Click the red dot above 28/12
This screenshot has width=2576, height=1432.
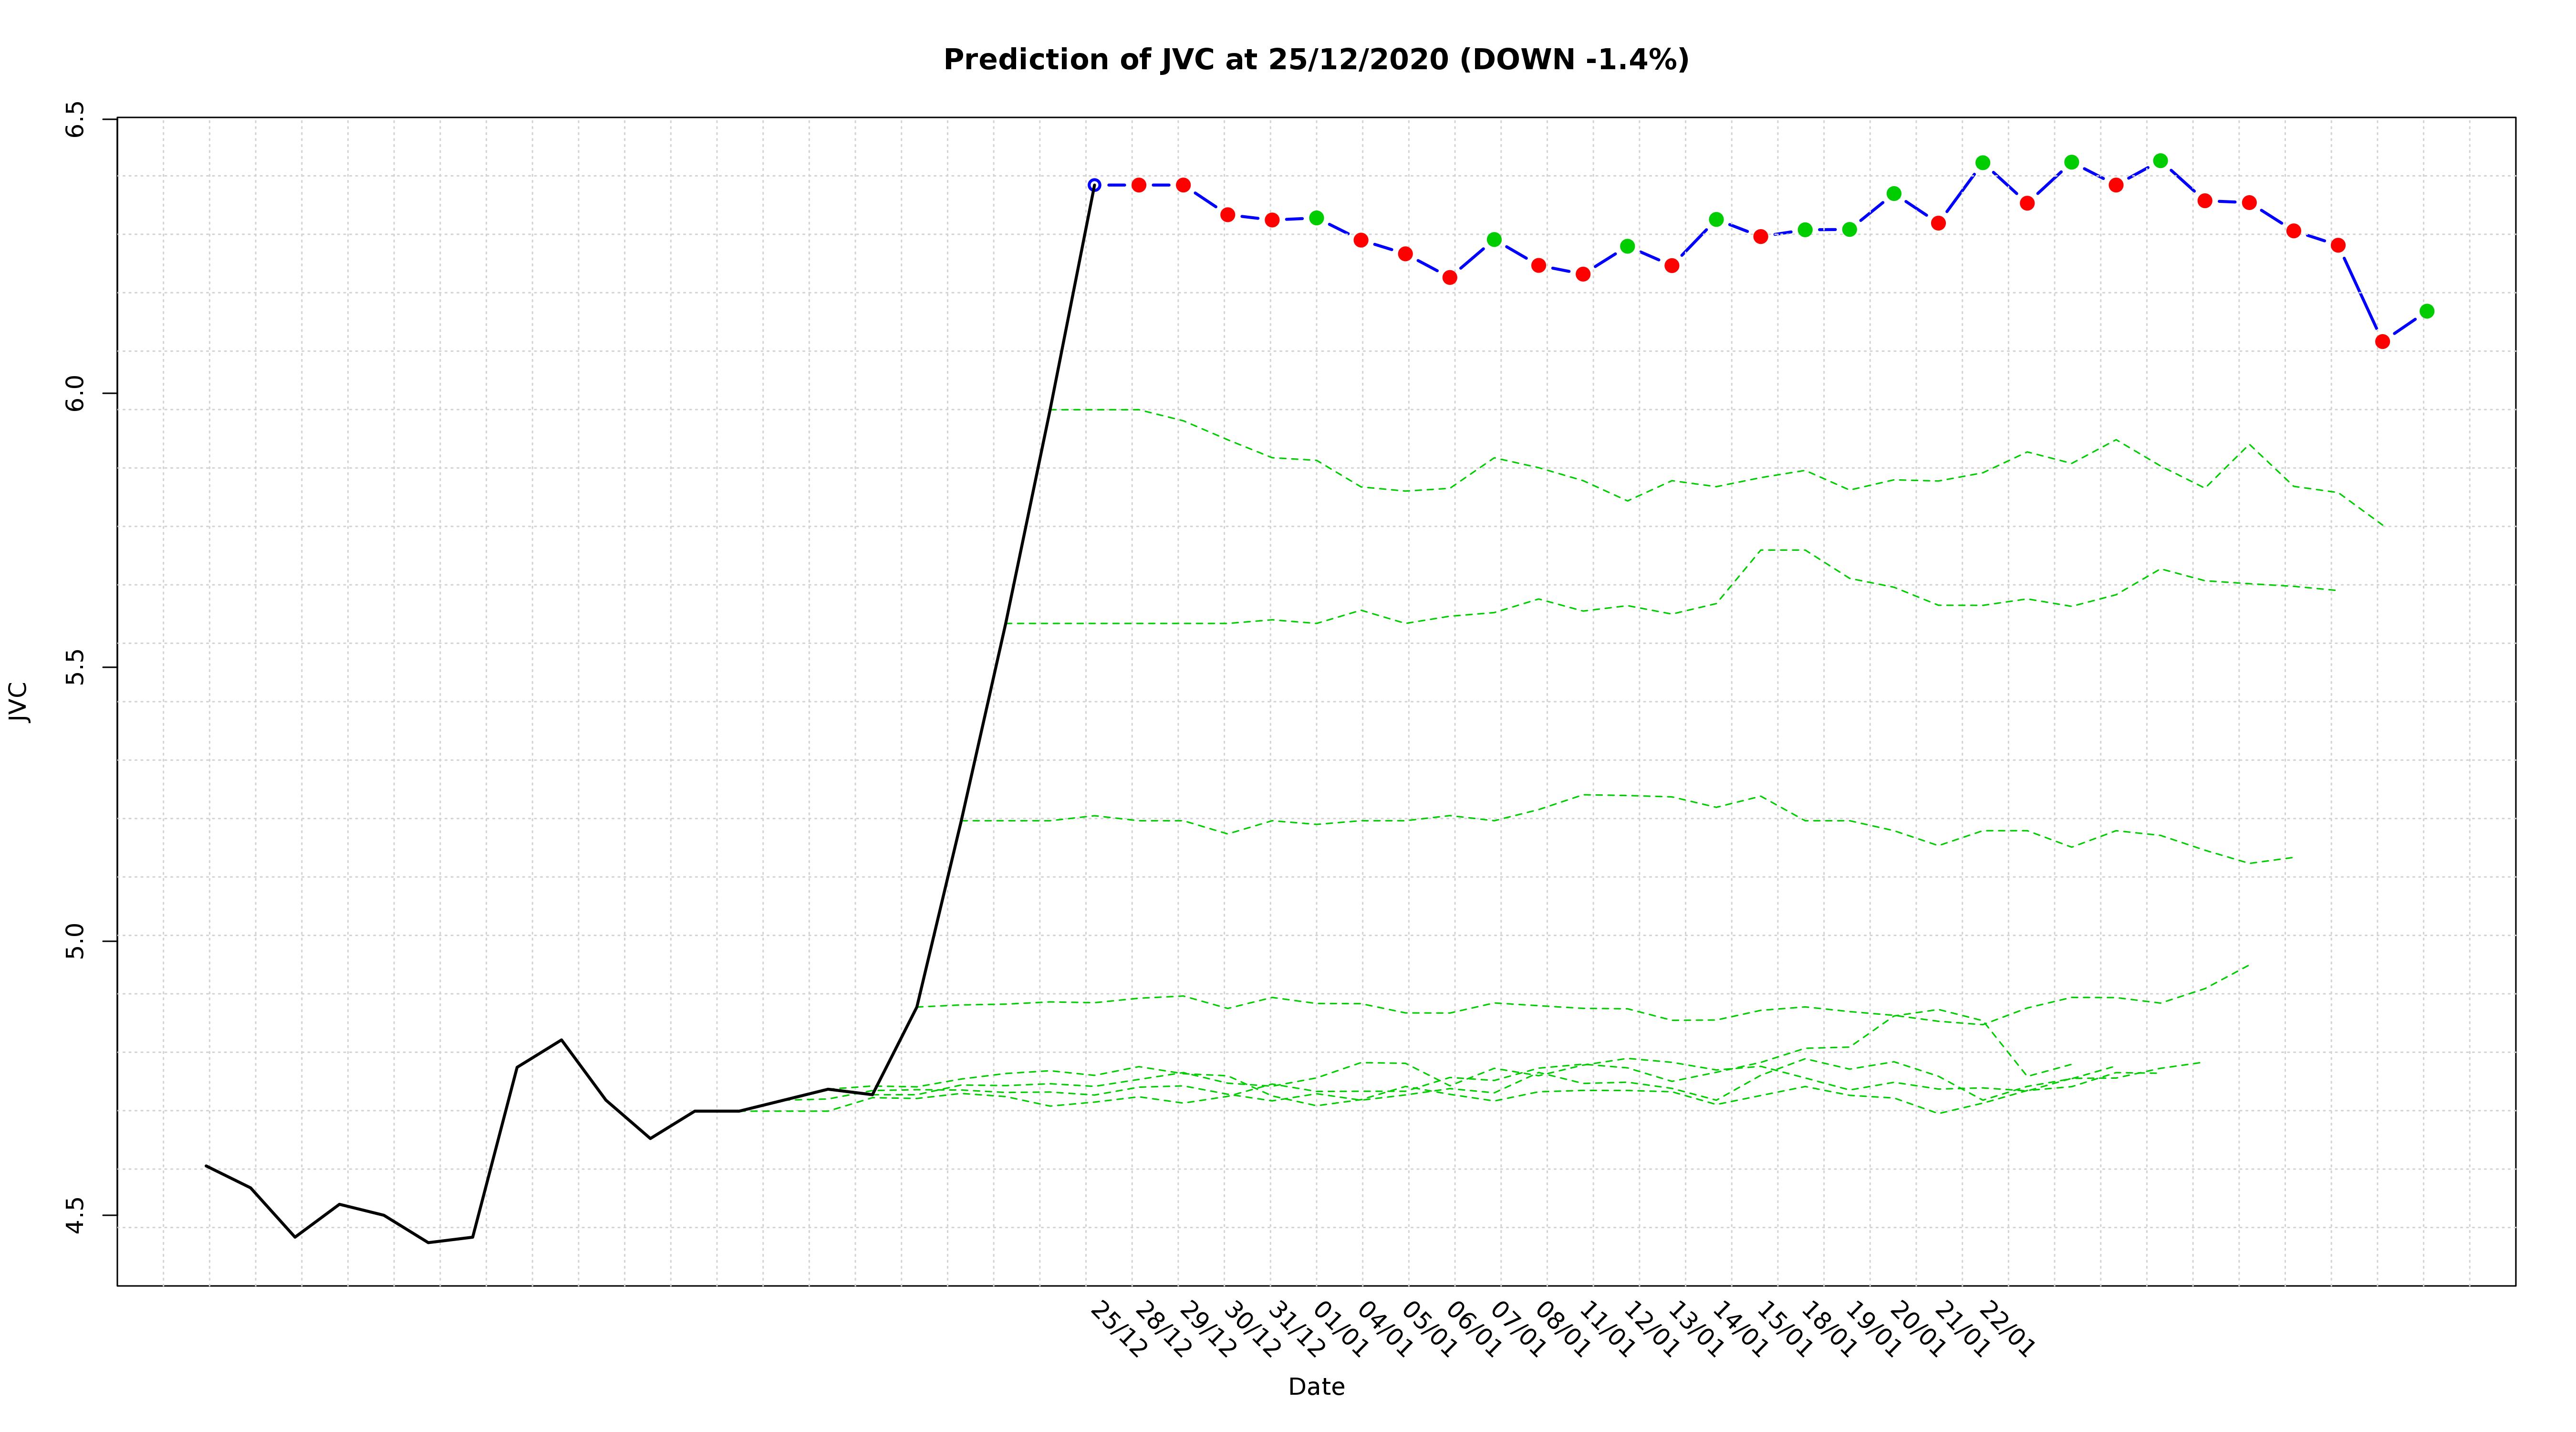tap(1138, 185)
